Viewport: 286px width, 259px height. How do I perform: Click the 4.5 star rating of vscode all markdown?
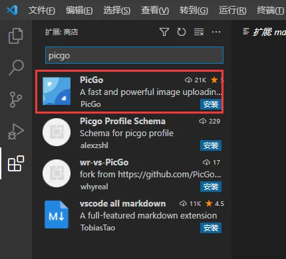click(x=215, y=204)
